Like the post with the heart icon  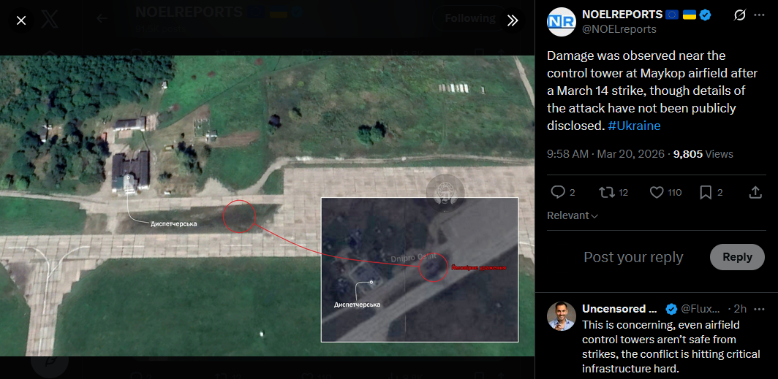(657, 192)
